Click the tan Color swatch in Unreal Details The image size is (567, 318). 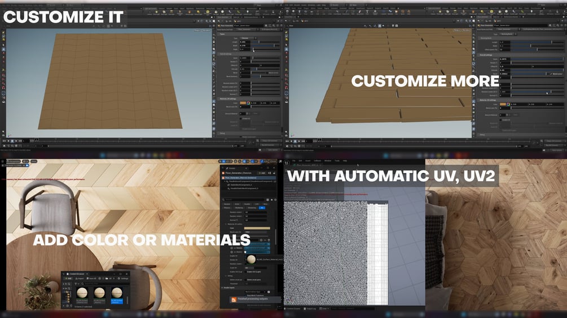pos(257,228)
